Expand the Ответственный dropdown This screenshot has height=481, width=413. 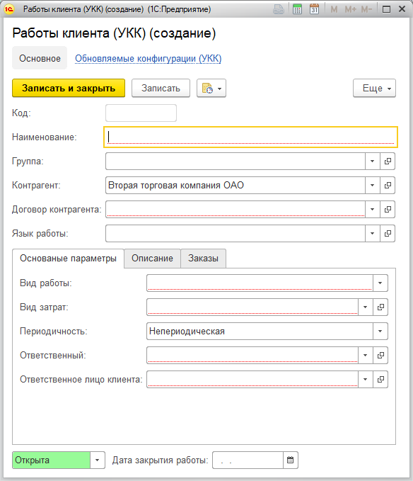tap(366, 355)
